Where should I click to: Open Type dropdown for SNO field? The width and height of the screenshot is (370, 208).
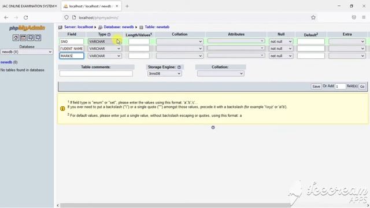point(105,42)
